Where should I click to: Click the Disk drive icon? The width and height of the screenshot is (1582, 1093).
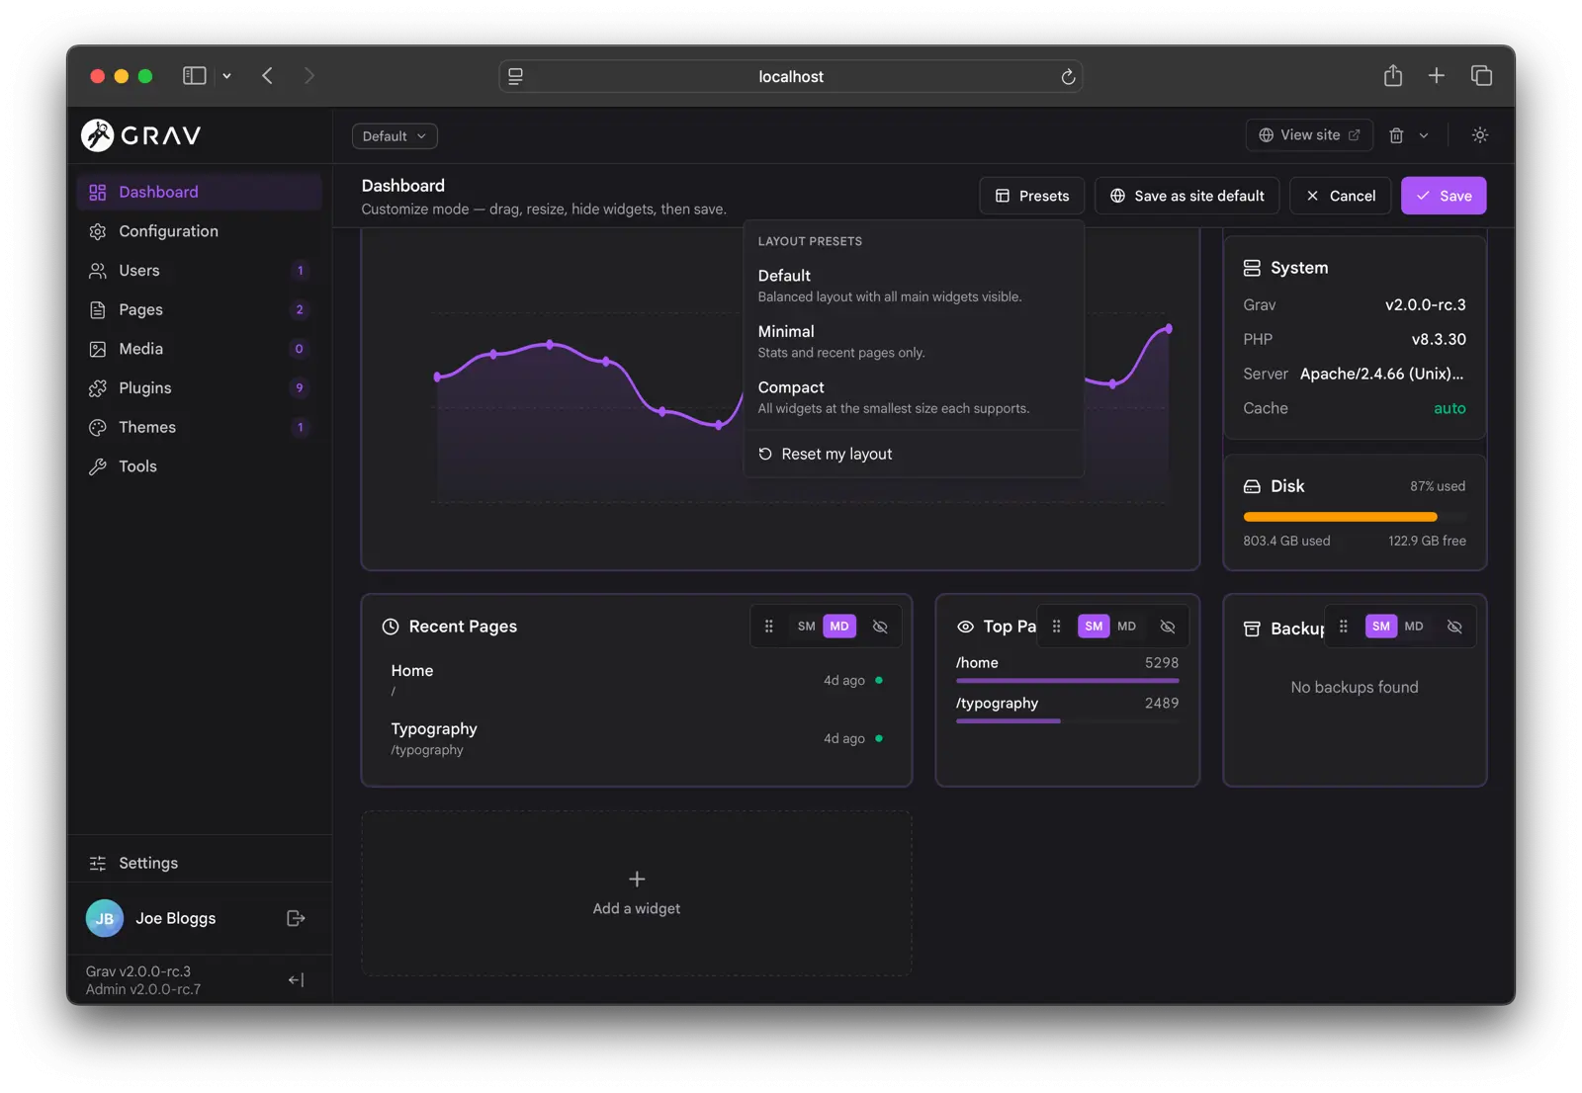point(1252,486)
